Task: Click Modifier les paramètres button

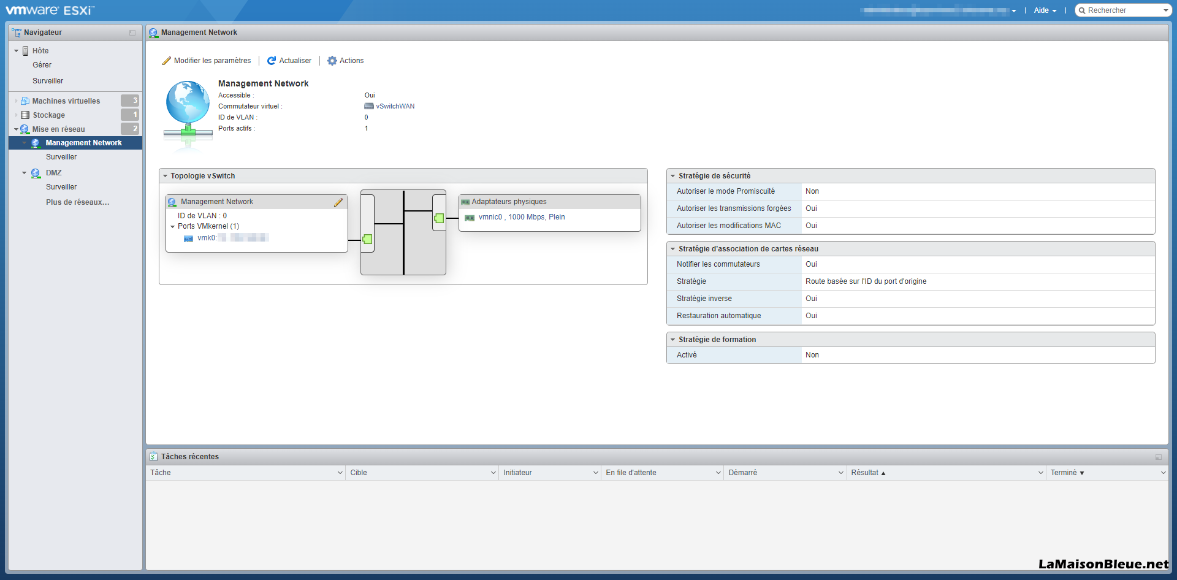Action: pos(207,61)
